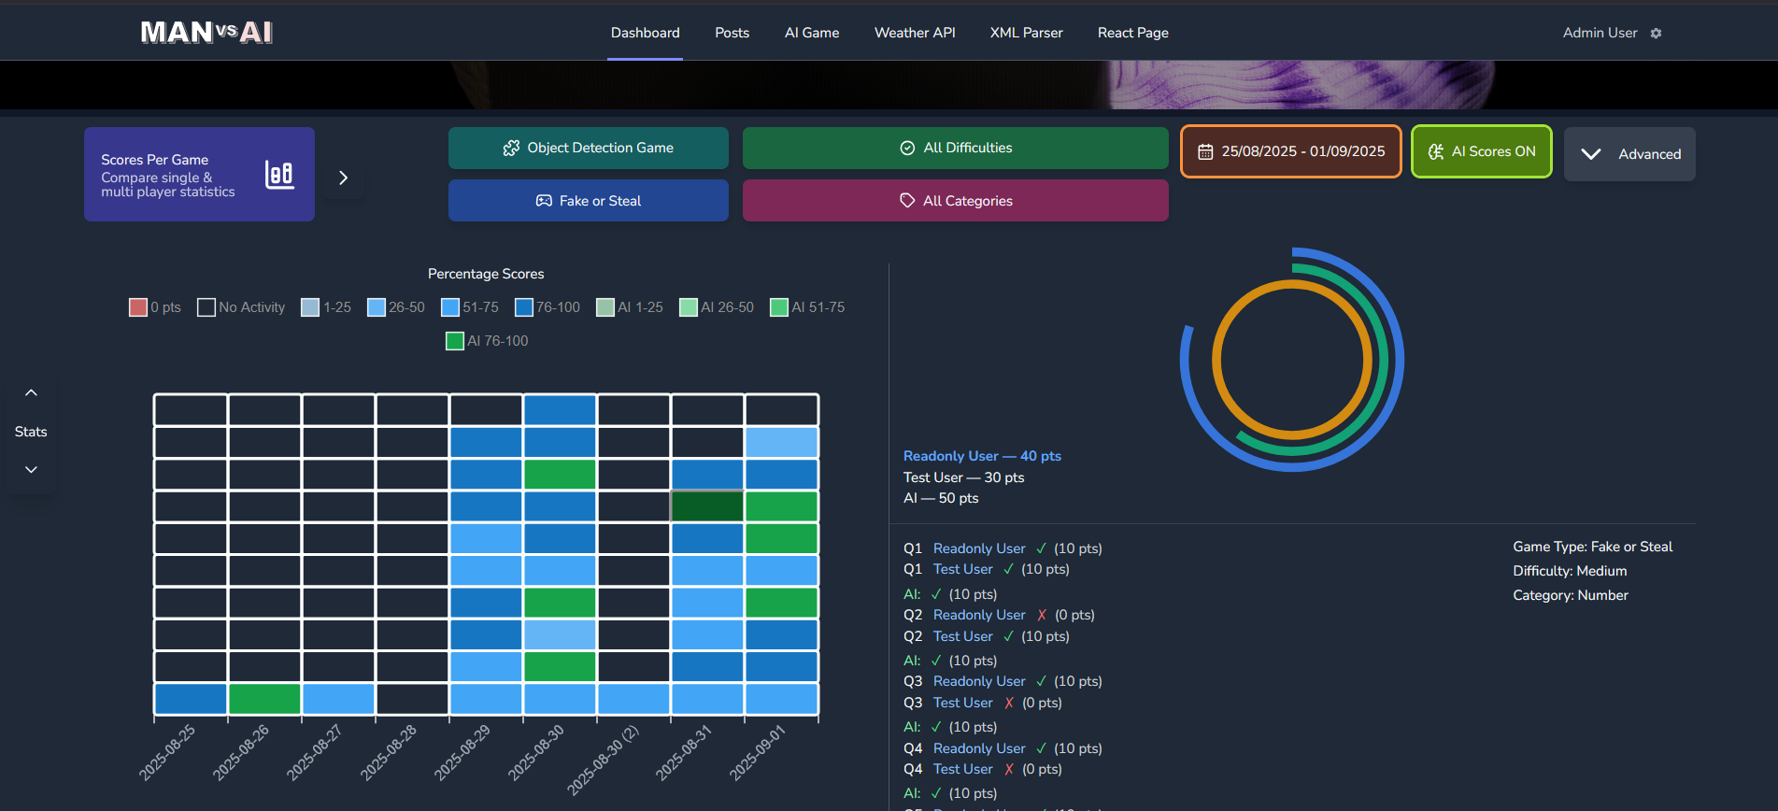Open the Posts page

point(732,33)
